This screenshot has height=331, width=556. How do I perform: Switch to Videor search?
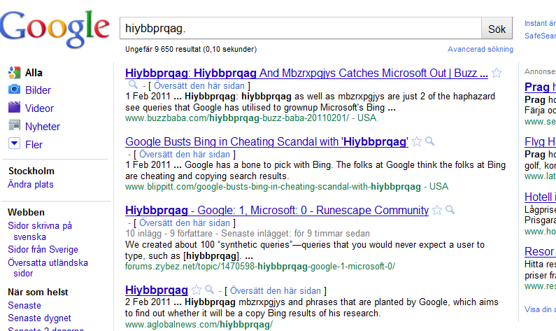pos(39,108)
